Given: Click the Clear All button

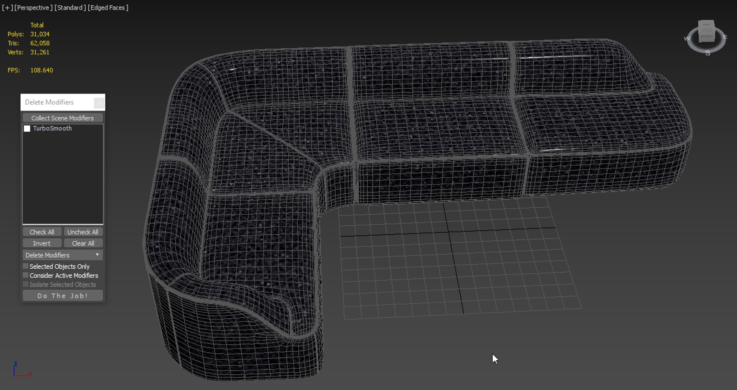Looking at the screenshot, I should click(83, 244).
